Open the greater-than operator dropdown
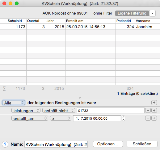This screenshot has height=150, width=160. [x=61, y=118]
